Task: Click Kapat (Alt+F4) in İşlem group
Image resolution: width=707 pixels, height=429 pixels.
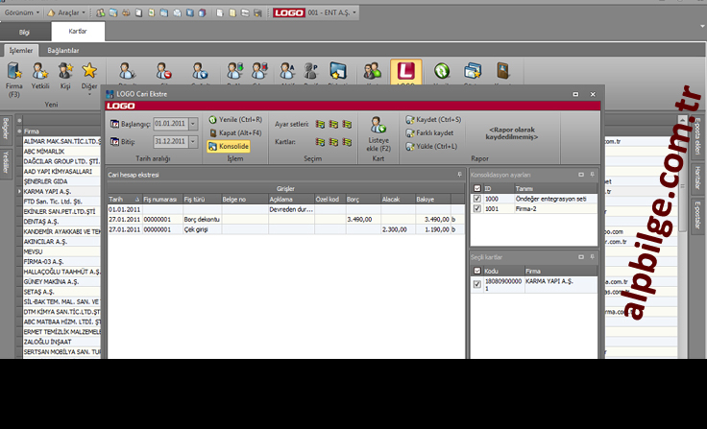Action: [234, 132]
